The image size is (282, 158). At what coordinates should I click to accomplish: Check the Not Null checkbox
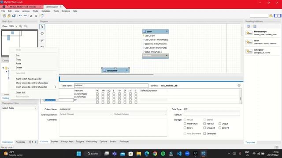pos(204,124)
